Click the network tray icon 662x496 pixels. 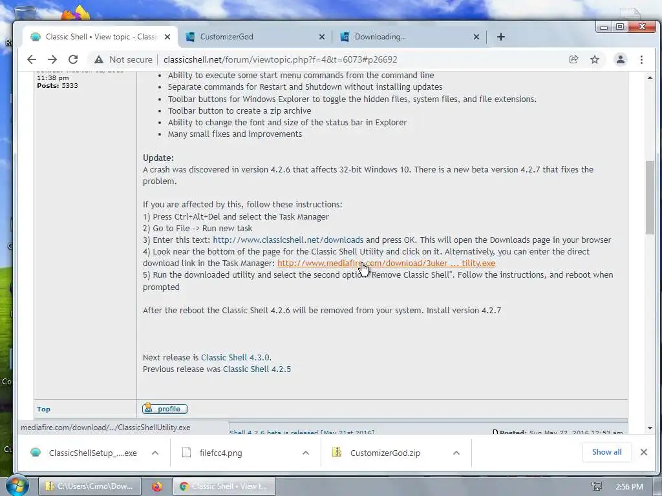click(597, 486)
